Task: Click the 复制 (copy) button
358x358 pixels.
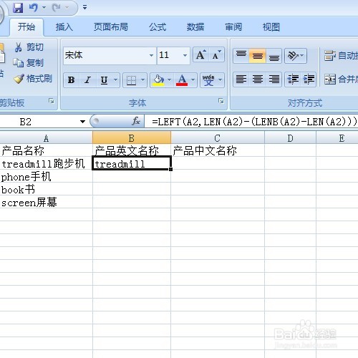Action: 28,63
